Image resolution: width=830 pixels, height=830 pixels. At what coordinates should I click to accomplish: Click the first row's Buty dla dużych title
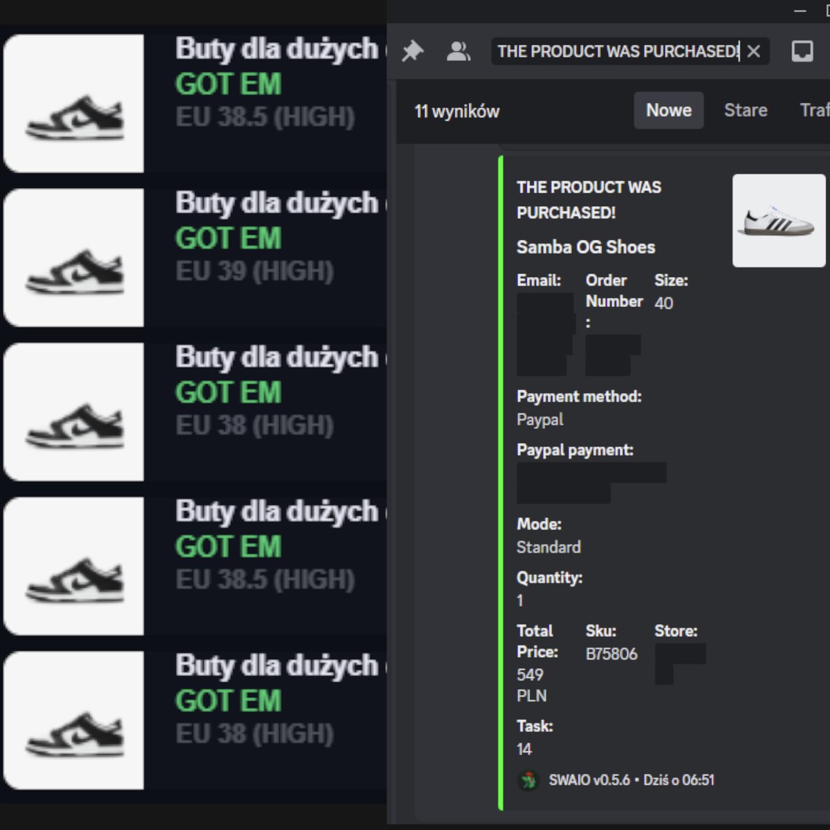tap(277, 50)
